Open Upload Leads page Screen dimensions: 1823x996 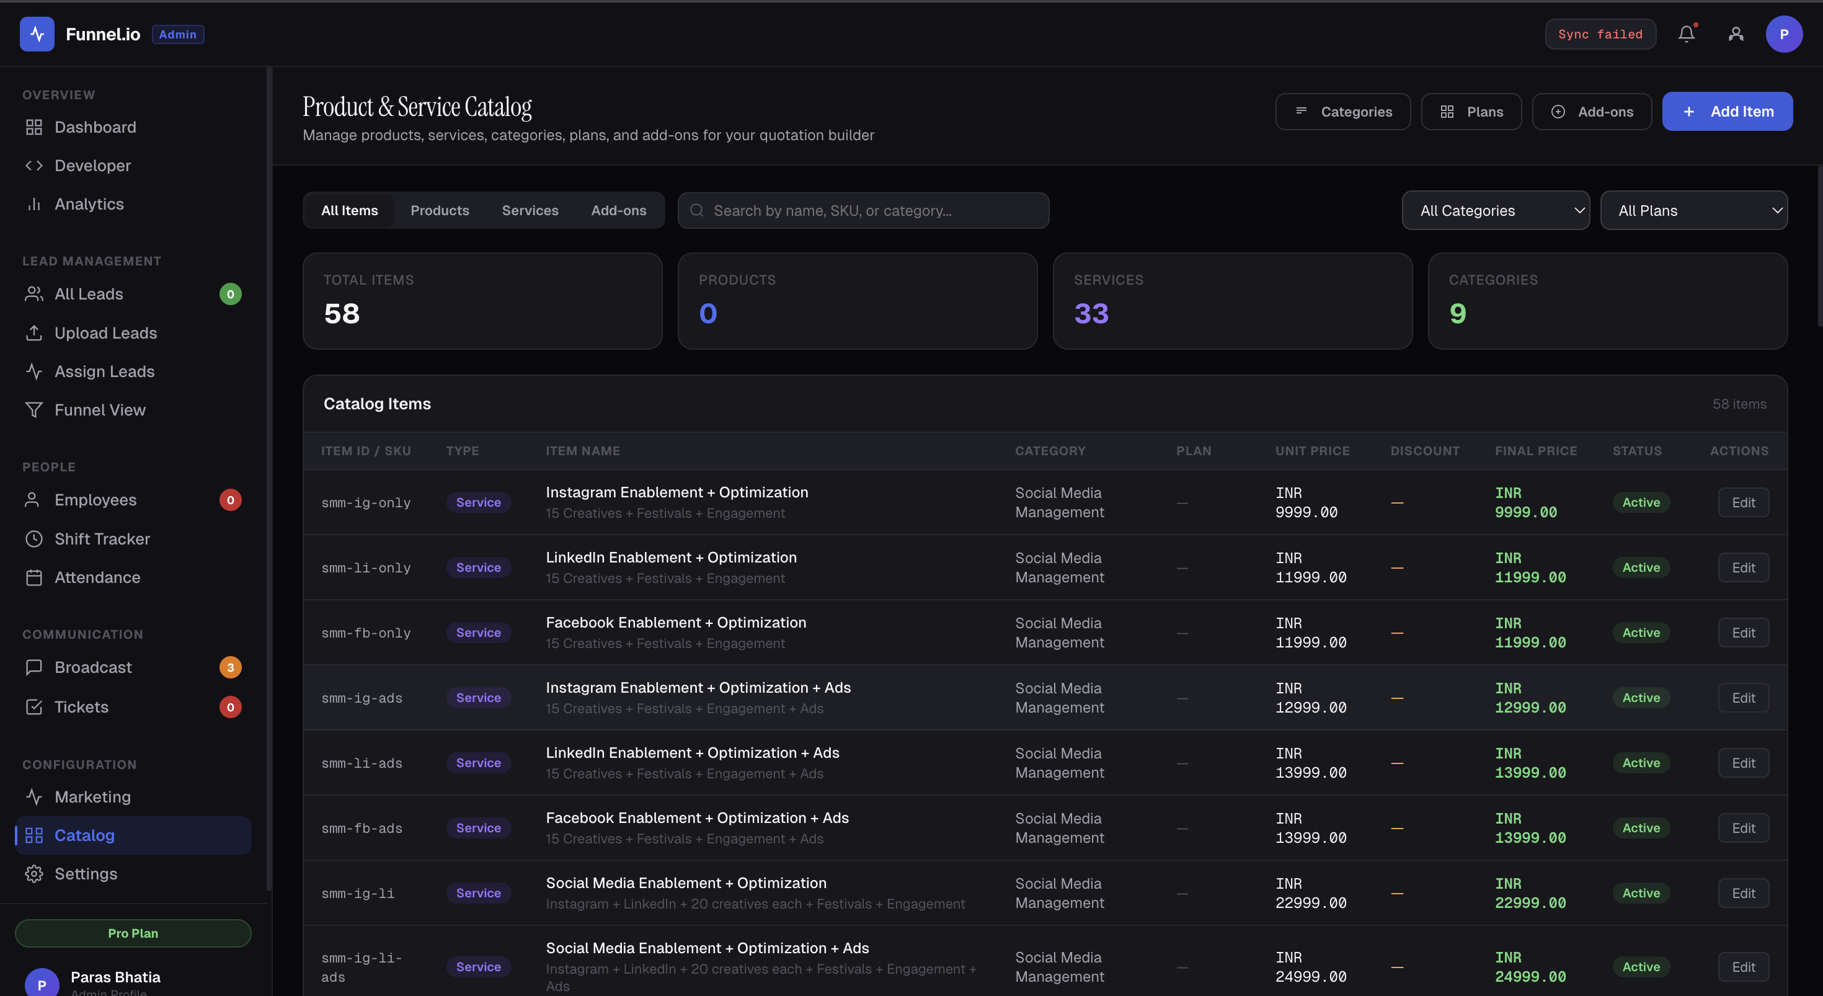click(x=133, y=332)
